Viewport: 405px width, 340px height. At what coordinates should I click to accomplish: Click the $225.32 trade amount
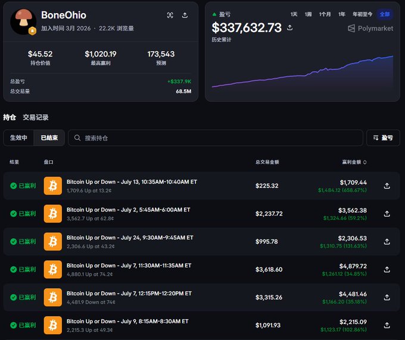[267, 186]
